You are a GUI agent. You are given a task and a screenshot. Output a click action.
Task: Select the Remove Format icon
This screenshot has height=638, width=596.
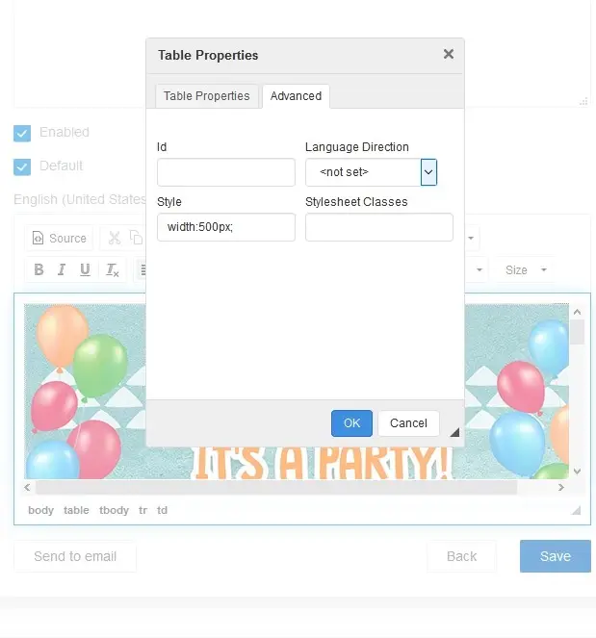pyautogui.click(x=112, y=269)
